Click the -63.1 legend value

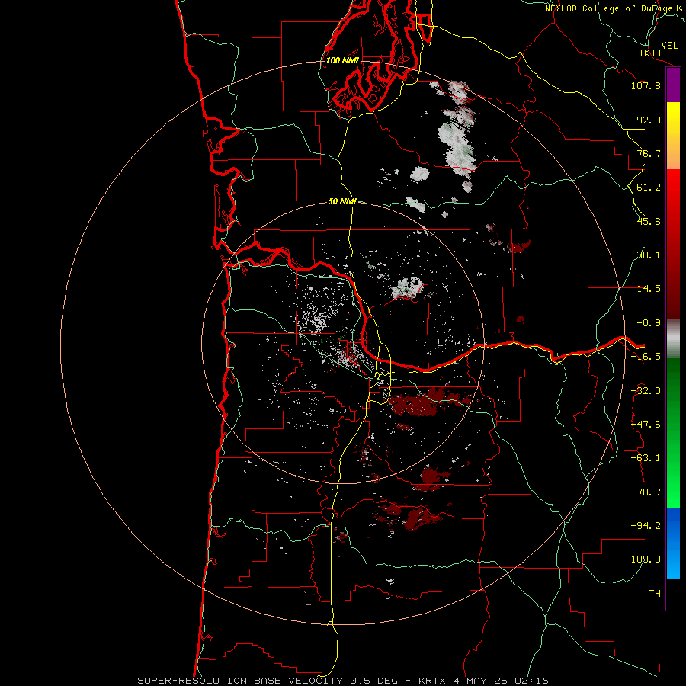pyautogui.click(x=646, y=458)
